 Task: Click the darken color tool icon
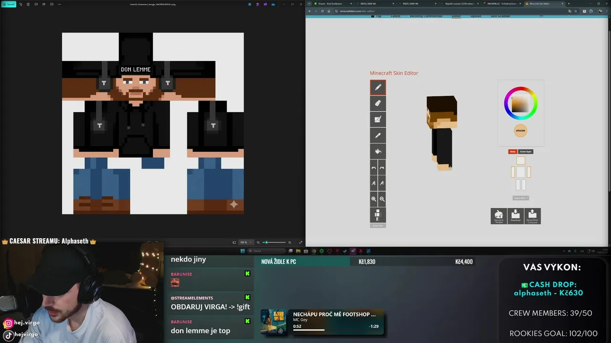(x=382, y=183)
